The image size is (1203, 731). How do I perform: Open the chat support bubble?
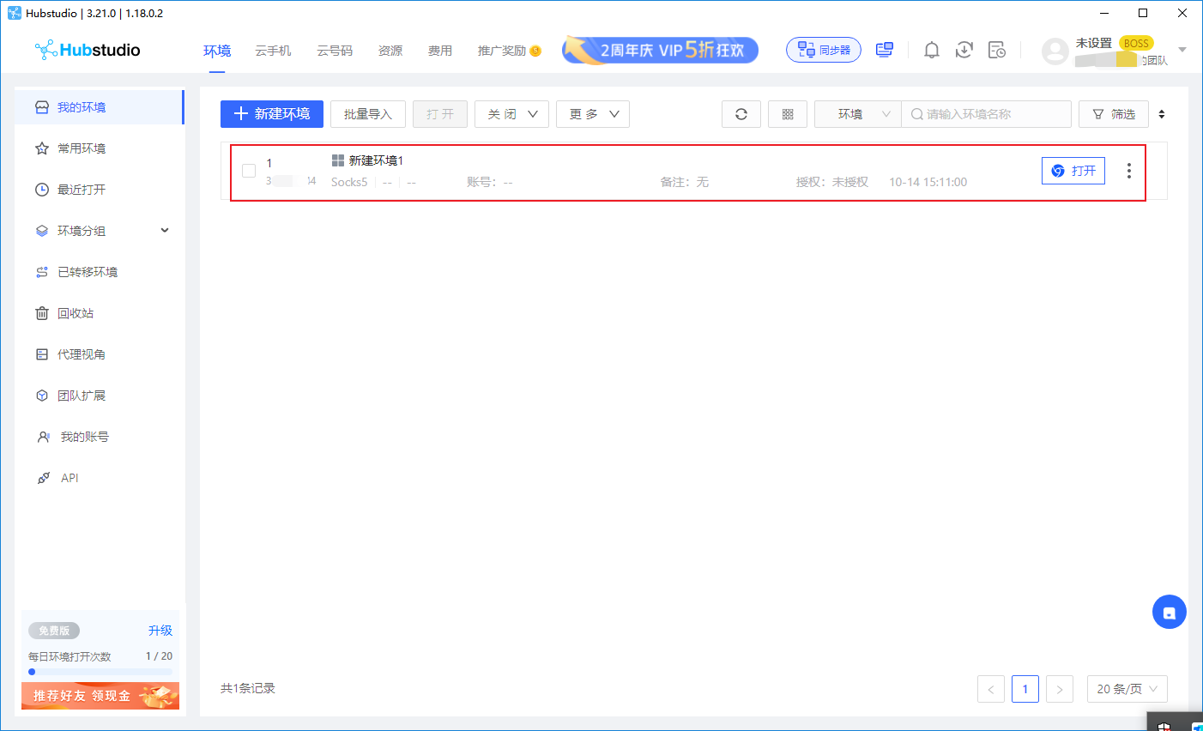pyautogui.click(x=1169, y=611)
